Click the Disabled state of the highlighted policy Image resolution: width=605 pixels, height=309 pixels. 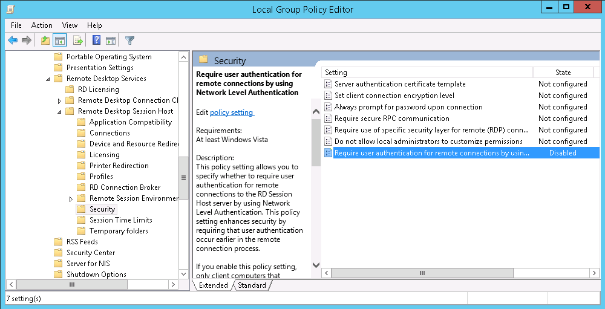pos(563,153)
